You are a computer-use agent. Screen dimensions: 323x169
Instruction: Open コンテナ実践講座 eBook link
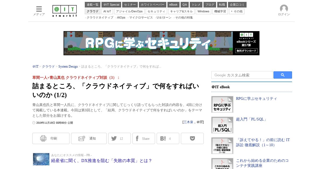point(262,163)
